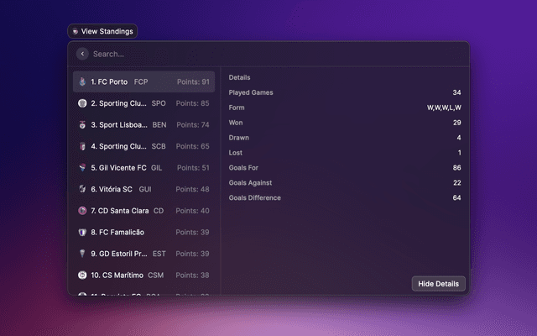Focus the Search text field
Viewport: 537px width, 336px height.
tap(252, 54)
